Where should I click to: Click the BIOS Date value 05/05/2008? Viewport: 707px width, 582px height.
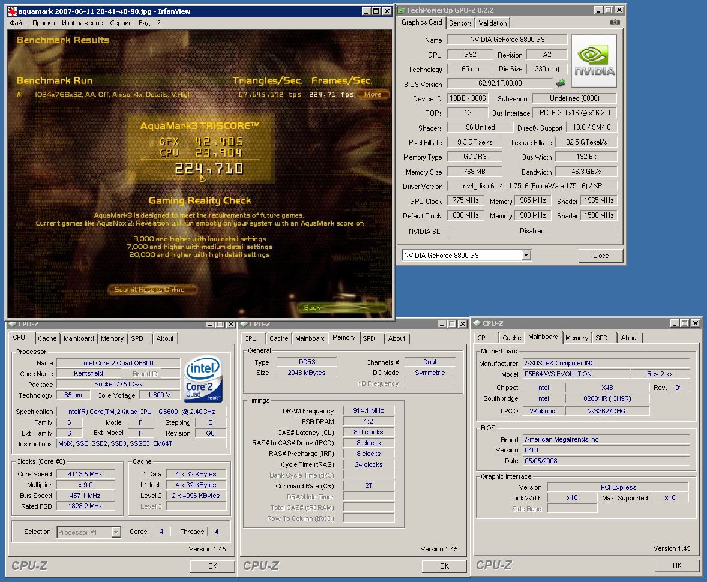606,461
